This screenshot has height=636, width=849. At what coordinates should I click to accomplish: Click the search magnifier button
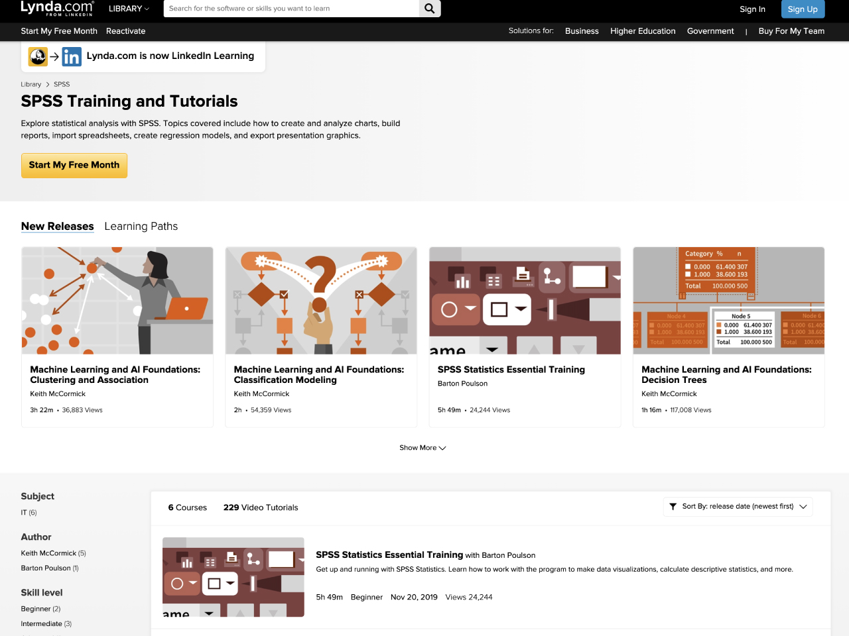[430, 9]
